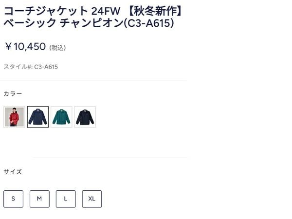Click the (C3-A615) code in the product title
This screenshot has height=219, width=292.
[149, 23]
